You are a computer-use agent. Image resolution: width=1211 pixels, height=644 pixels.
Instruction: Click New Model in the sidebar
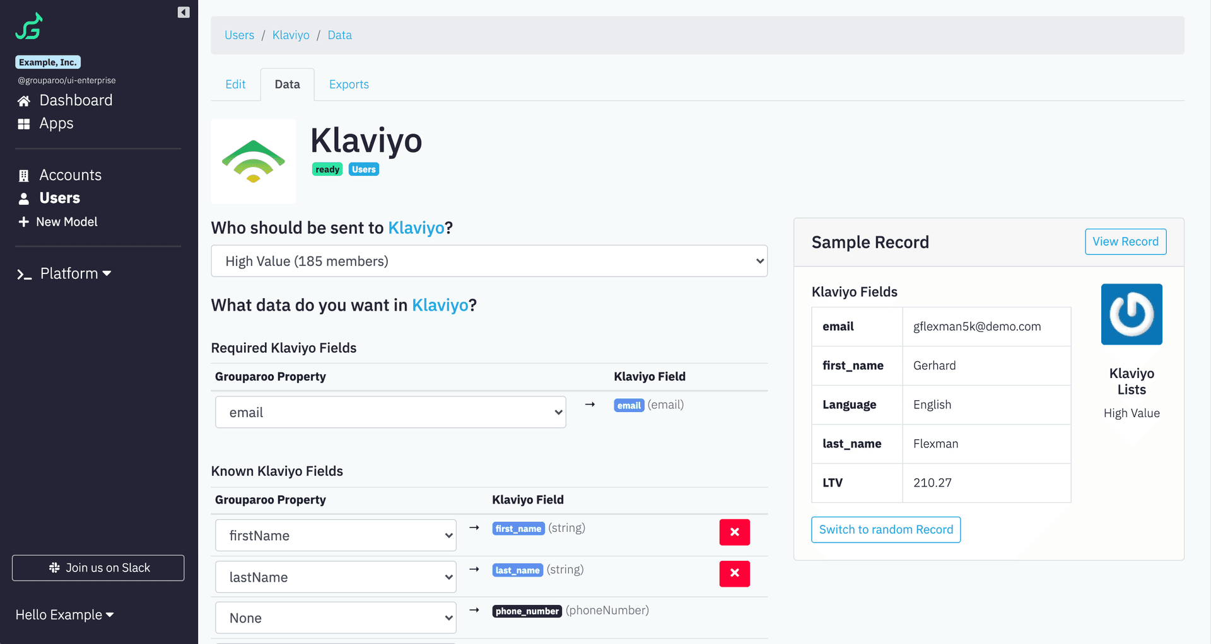tap(67, 222)
